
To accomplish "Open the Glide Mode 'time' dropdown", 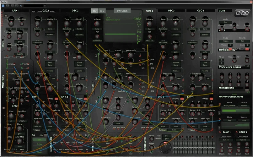I will pos(225,22).
